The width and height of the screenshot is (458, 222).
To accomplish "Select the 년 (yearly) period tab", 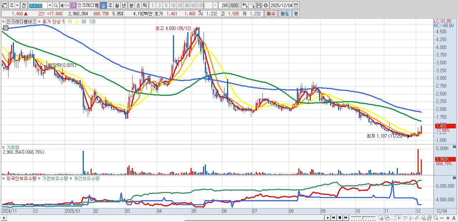I will (x=124, y=5).
